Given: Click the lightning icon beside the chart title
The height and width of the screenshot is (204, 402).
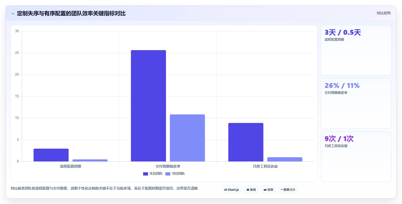Looking at the screenshot, I should pyautogui.click(x=13, y=14).
